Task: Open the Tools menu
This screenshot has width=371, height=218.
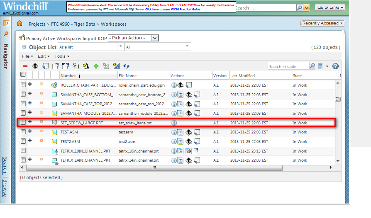Action: click(x=62, y=56)
